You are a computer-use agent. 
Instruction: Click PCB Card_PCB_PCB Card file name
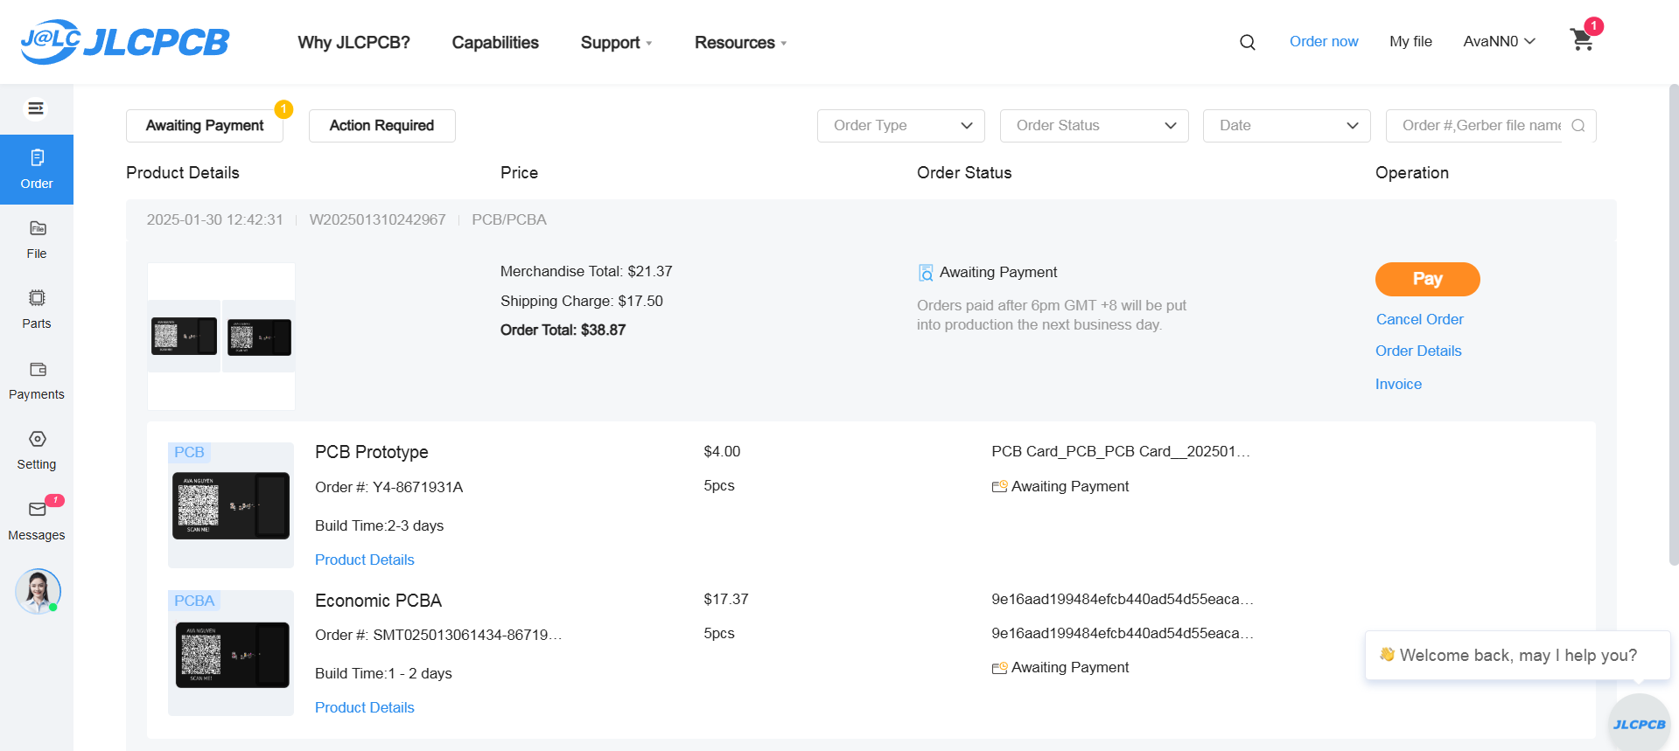pos(1121,451)
